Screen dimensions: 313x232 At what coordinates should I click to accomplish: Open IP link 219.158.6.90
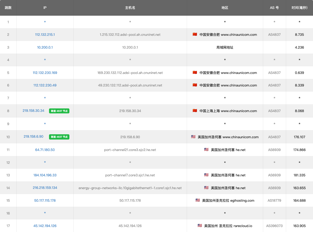click(x=33, y=137)
